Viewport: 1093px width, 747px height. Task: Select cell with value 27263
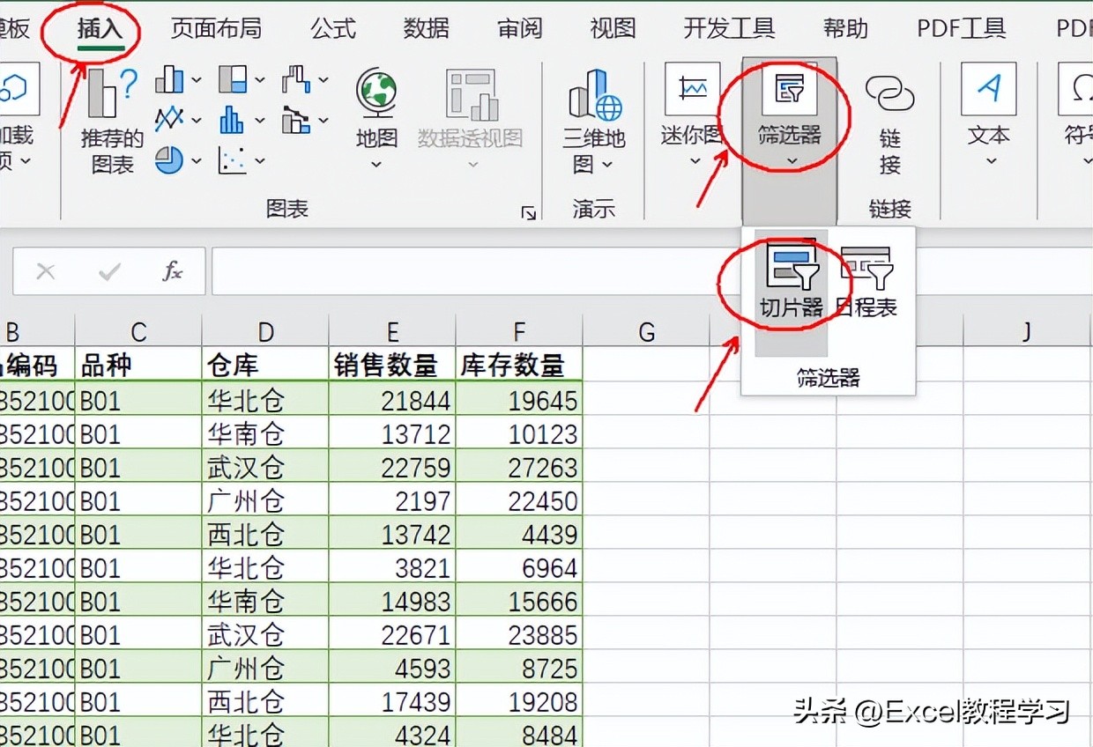[519, 467]
